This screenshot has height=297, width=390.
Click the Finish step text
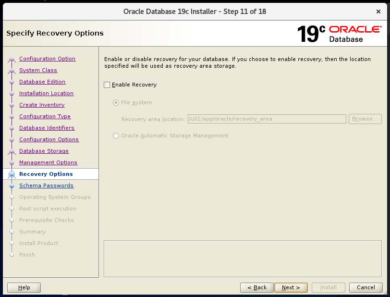tap(27, 255)
